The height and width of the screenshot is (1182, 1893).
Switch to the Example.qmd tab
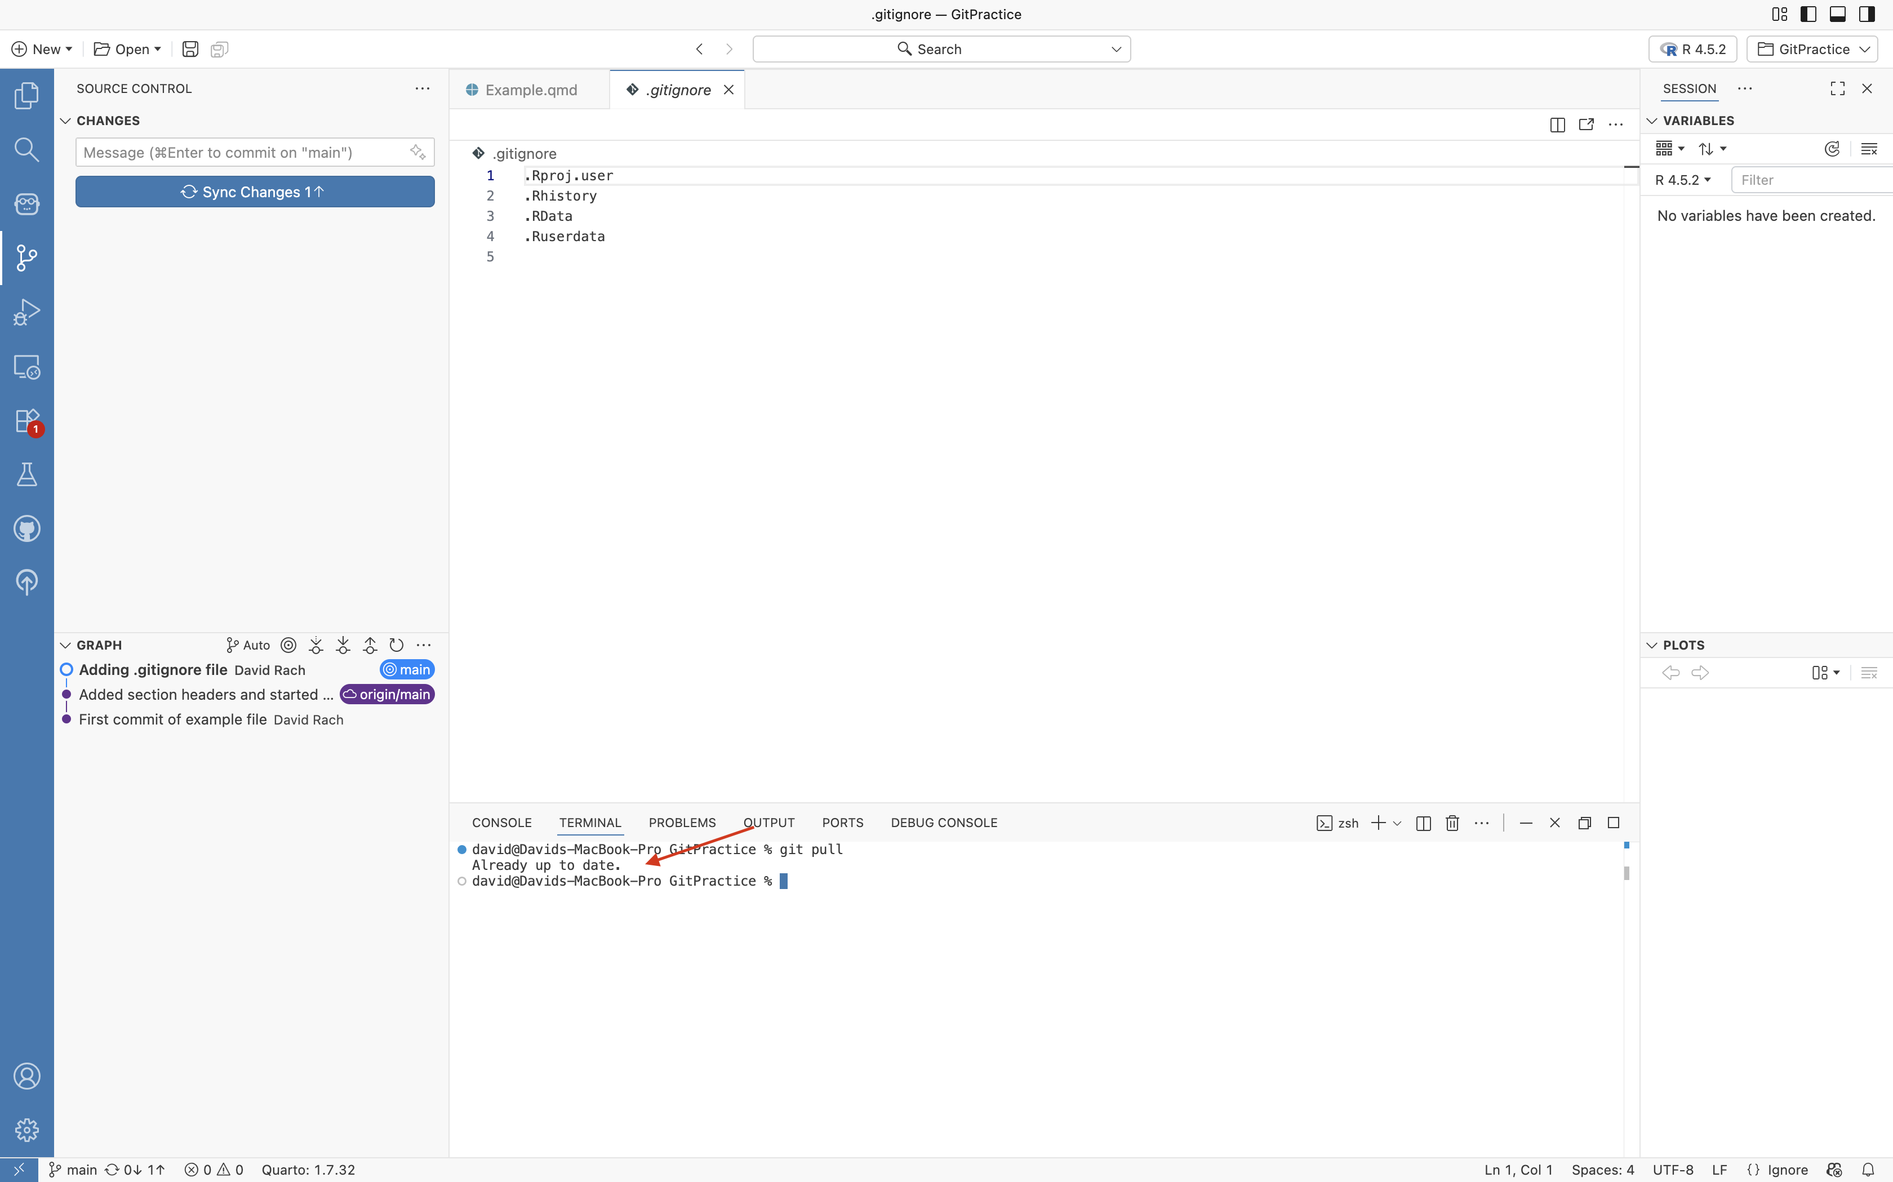530,90
